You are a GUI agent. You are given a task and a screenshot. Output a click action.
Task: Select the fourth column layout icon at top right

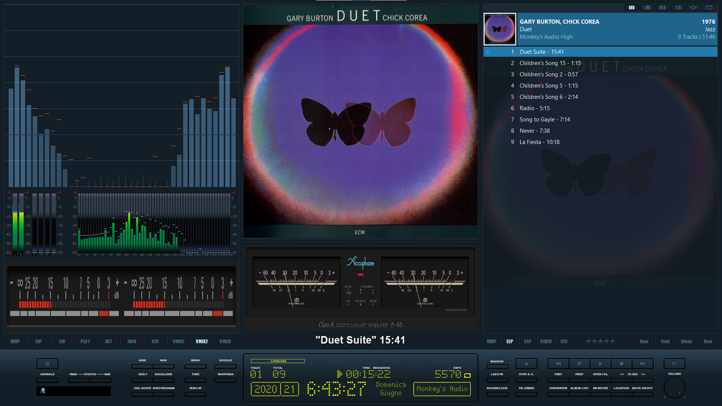[677, 7]
